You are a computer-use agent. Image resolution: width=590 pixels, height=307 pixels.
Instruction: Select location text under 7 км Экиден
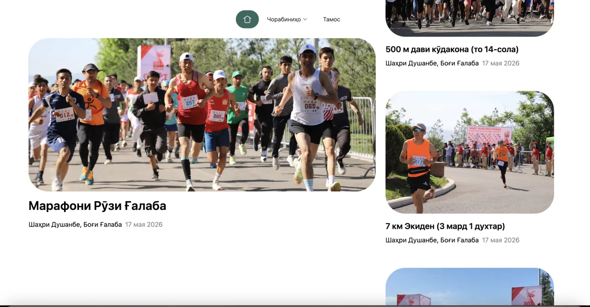(x=432, y=240)
